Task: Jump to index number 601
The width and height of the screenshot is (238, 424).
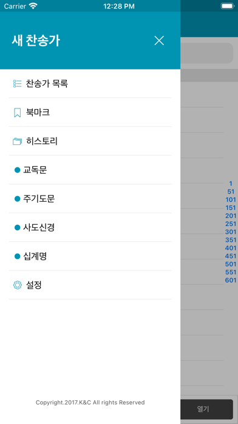Action: coord(231,280)
